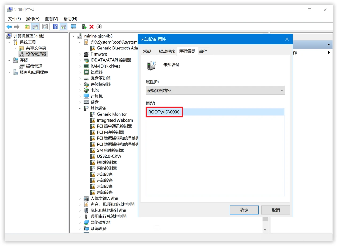Click the 确定 button
Screen dimensions: 338x246
[244, 210]
